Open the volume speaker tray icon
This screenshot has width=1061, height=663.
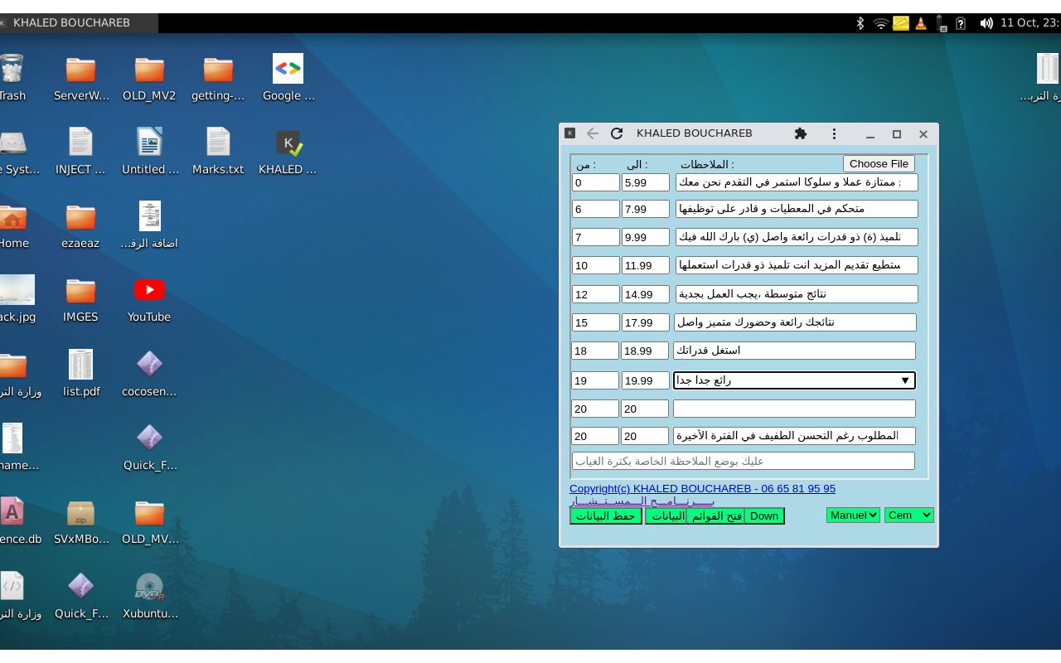coord(986,23)
